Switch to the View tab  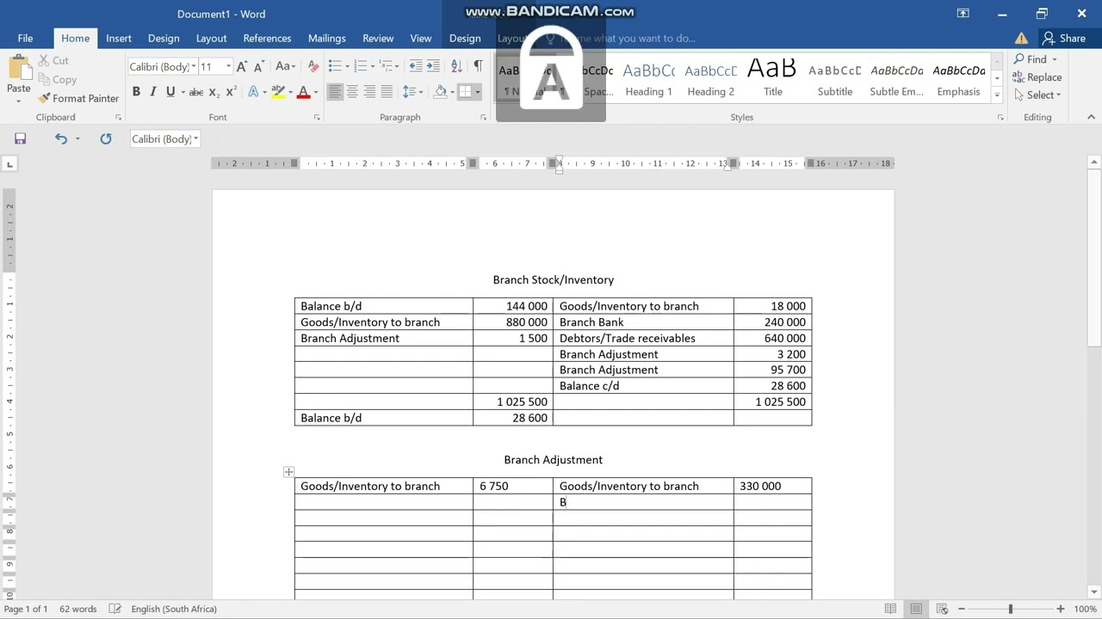(x=421, y=38)
